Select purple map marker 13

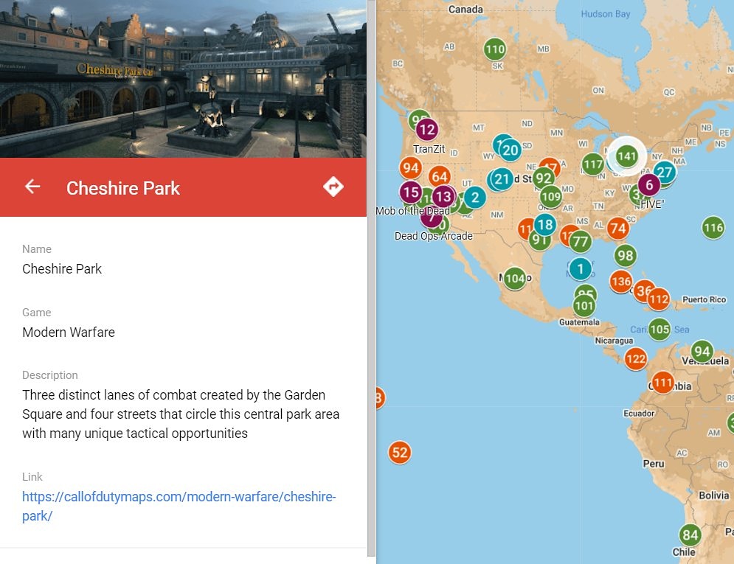tap(443, 197)
